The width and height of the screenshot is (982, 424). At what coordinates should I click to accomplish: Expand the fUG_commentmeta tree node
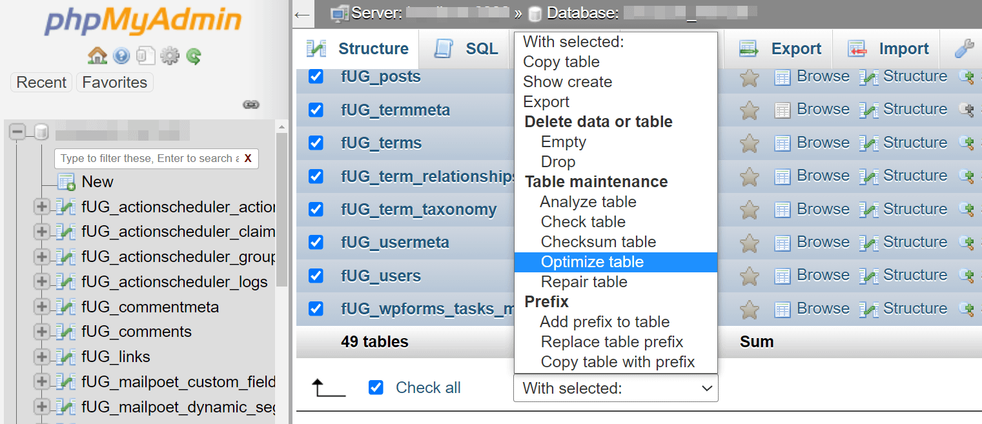click(x=41, y=307)
